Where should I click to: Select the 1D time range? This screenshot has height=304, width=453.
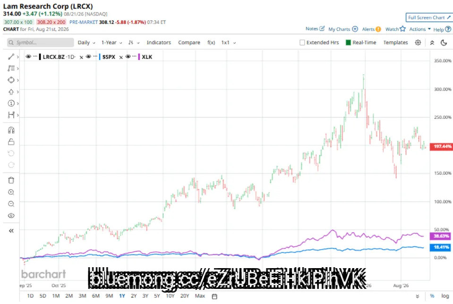(x=30, y=296)
